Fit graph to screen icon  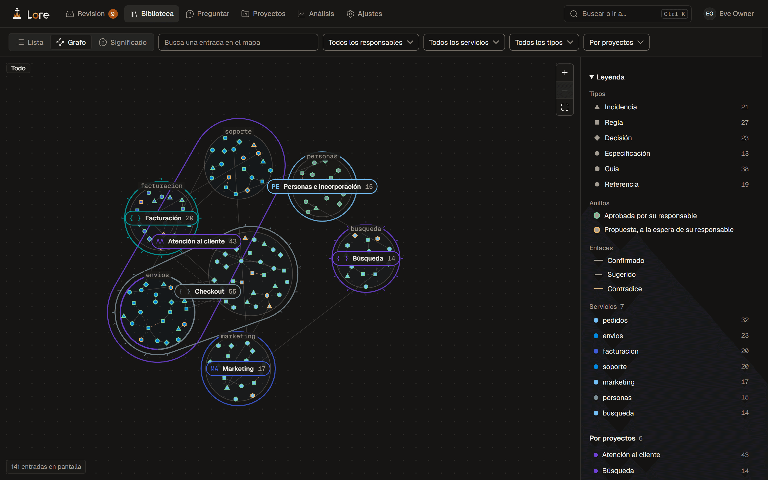click(565, 107)
